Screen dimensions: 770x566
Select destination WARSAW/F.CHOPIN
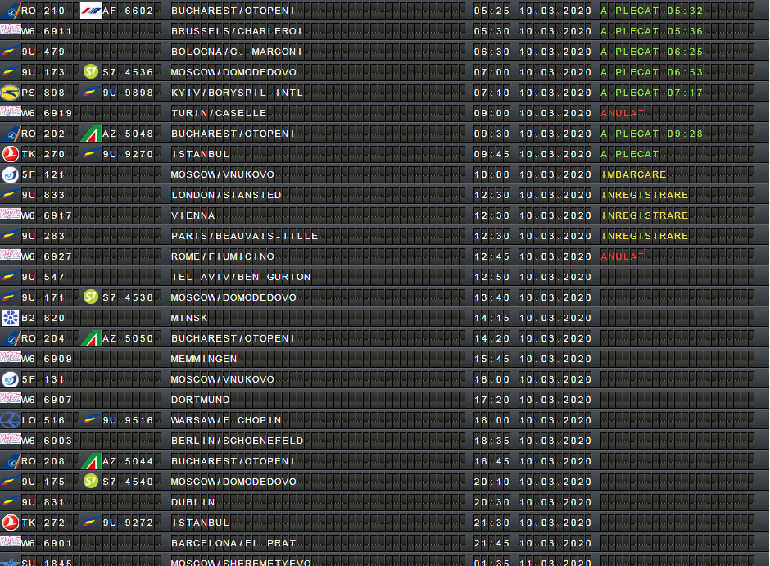coord(226,420)
